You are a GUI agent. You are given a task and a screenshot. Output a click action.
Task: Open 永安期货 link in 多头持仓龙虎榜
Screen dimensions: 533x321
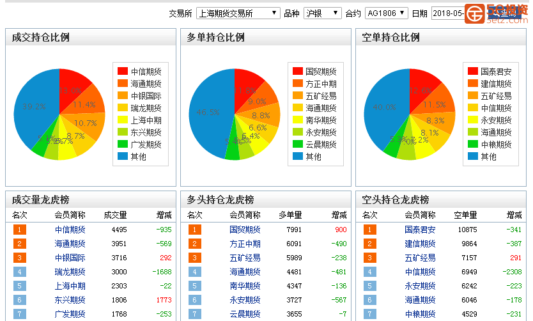pyautogui.click(x=245, y=300)
